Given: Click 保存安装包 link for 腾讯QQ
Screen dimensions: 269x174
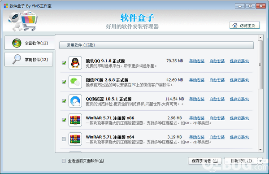Looking at the screenshot, I should [x=239, y=61].
